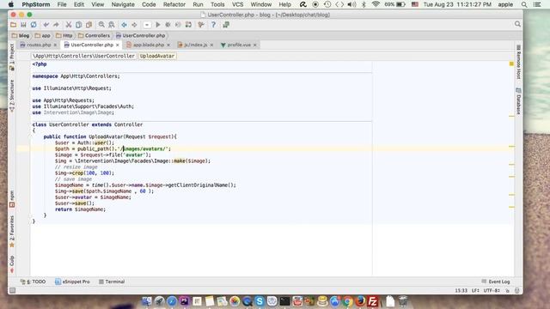Click the Listen for debug connections icon
This screenshot has height=309, width=550.
click(x=188, y=25)
